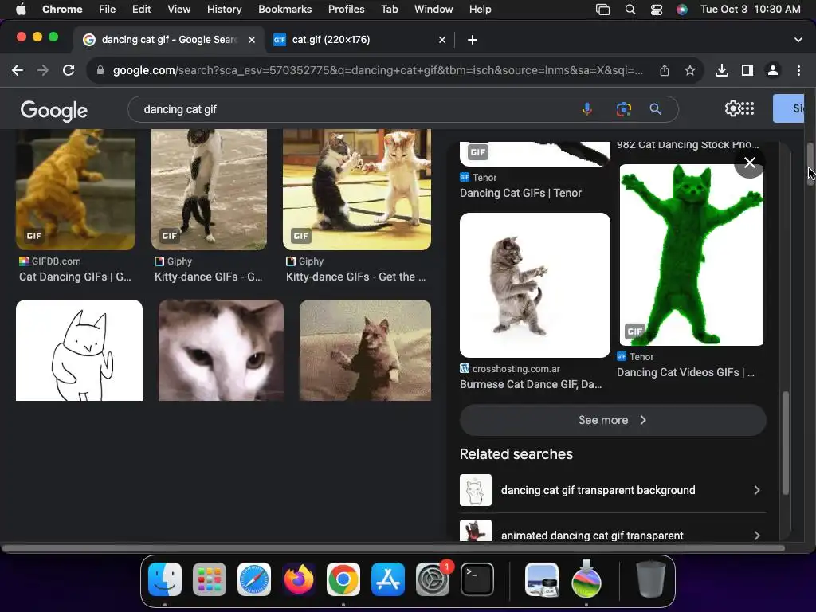Click inside the dancing cat gif search field

coord(354,109)
